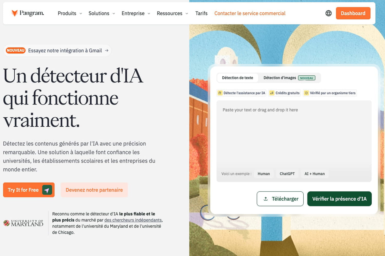Expand the Entreprise menu chevron
This screenshot has width=385, height=256.
pyautogui.click(x=149, y=13)
